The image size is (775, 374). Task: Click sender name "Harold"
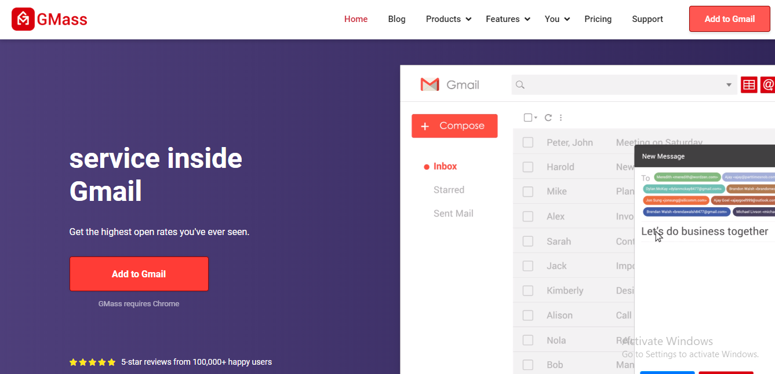pyautogui.click(x=561, y=167)
